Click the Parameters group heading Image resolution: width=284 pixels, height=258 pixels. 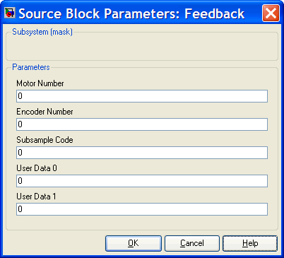point(31,67)
